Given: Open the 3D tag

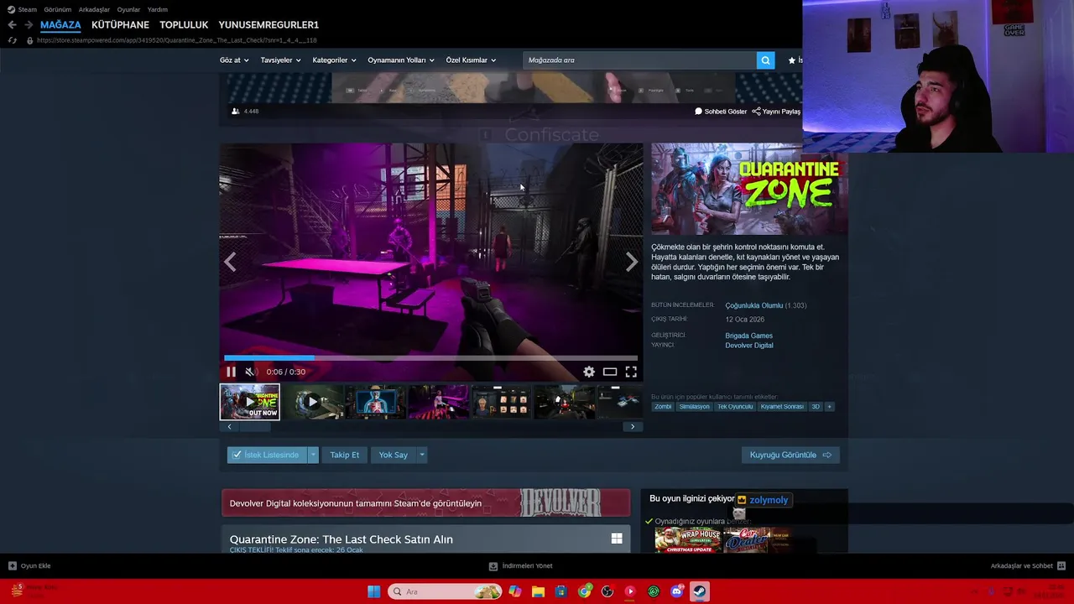Looking at the screenshot, I should (816, 407).
